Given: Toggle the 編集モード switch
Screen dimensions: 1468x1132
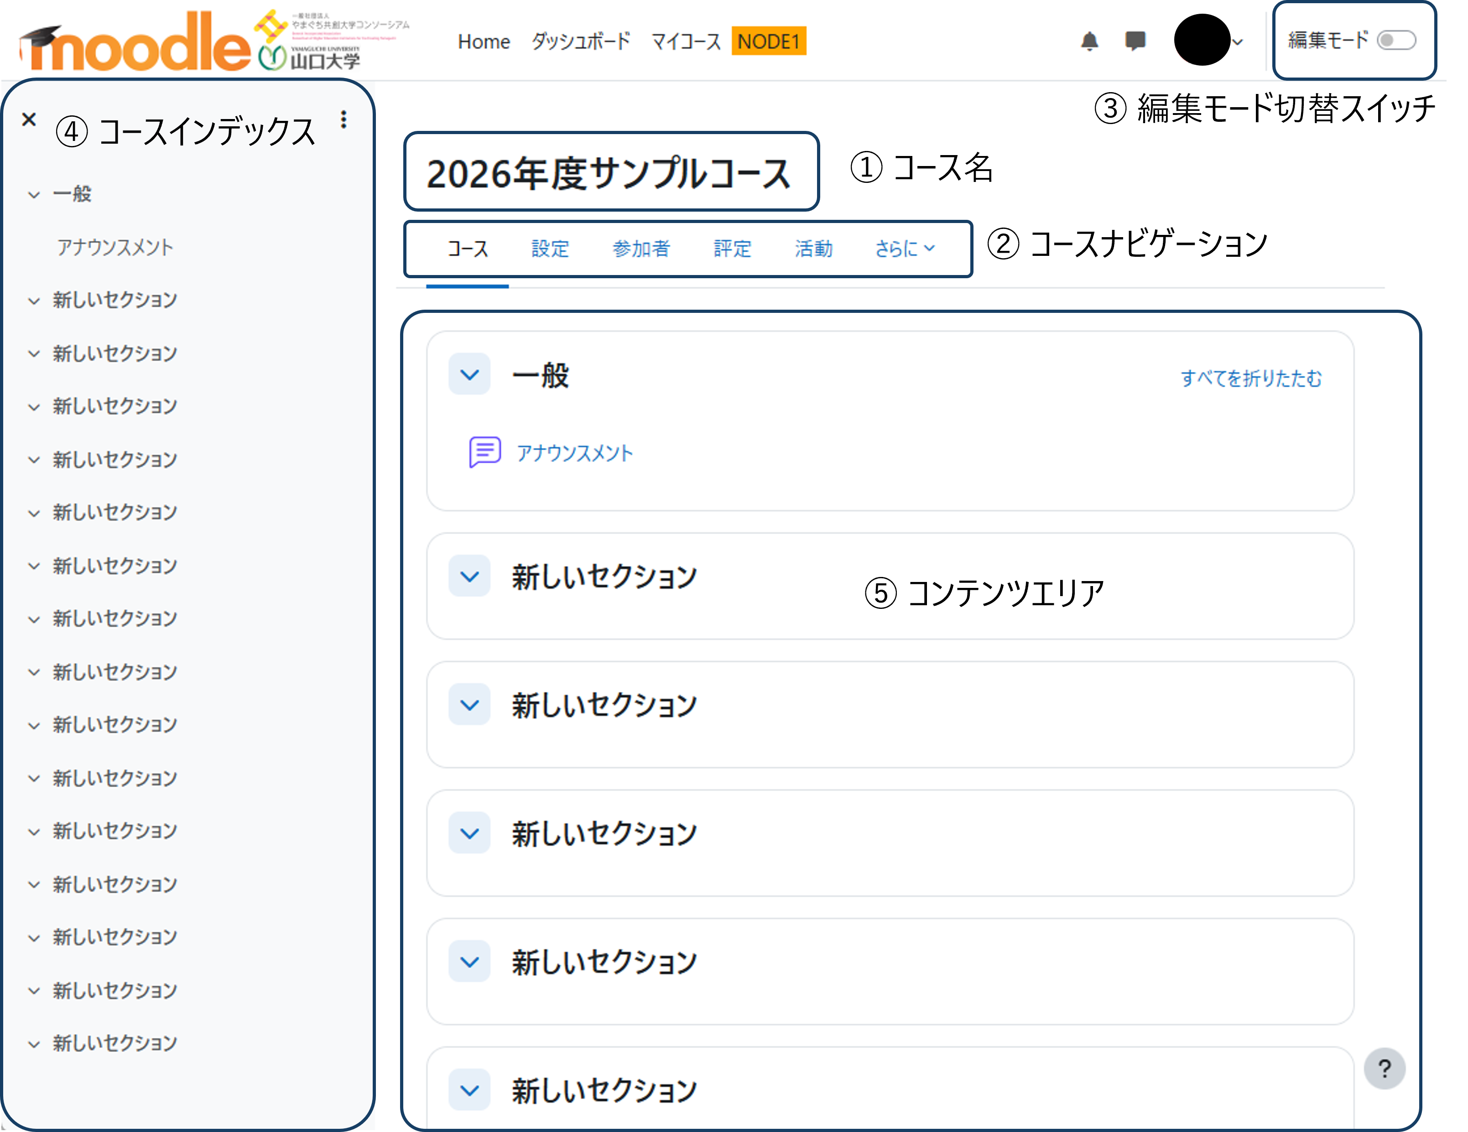Looking at the screenshot, I should (1396, 40).
